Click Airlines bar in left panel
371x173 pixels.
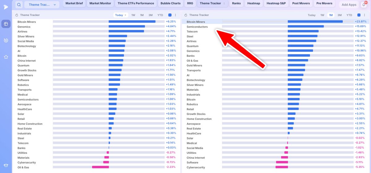[x=126, y=32]
